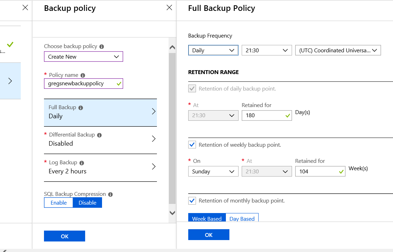Screen dimensions: 393x252
Task: Enable SQL Backup Compression
Action: 59,203
